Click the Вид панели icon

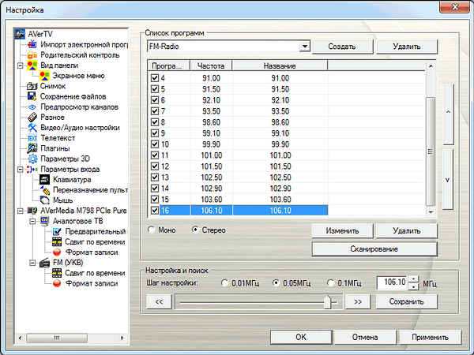tap(32, 65)
